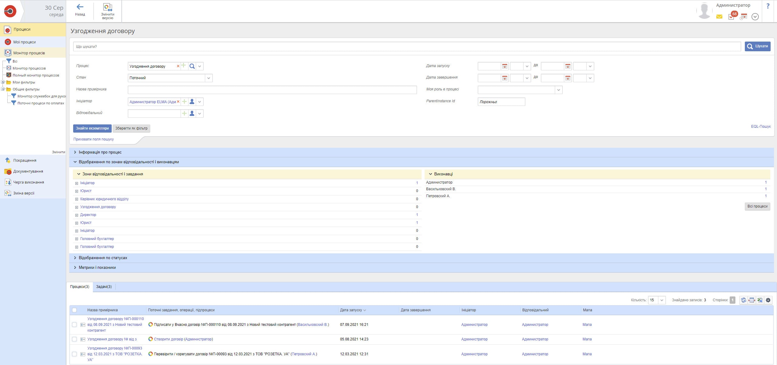Open calendar picker for first Дата запуску
The width and height of the screenshot is (777, 365).
(x=504, y=66)
